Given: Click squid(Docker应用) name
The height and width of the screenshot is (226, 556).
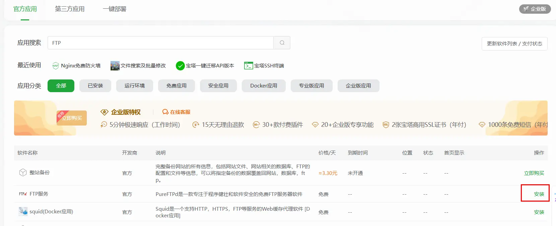Looking at the screenshot, I should pos(51,212).
